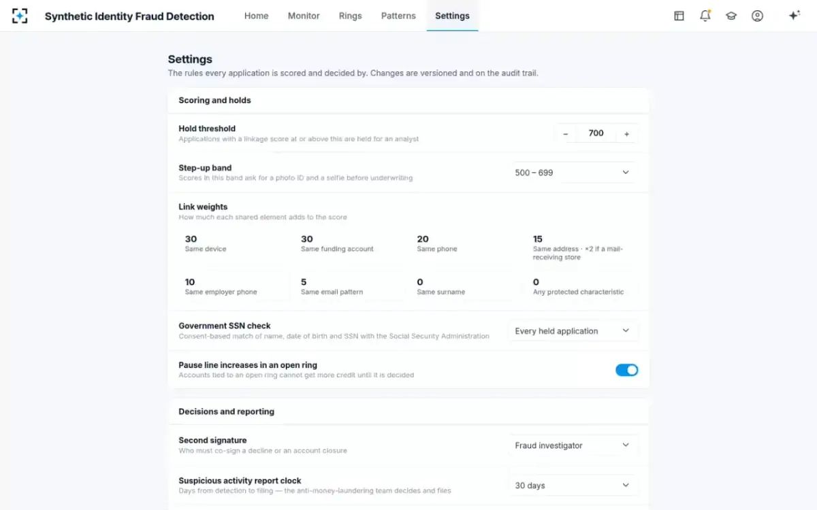This screenshot has height=510, width=817.
Task: Decrease hold threshold with minus button
Action: pos(566,134)
